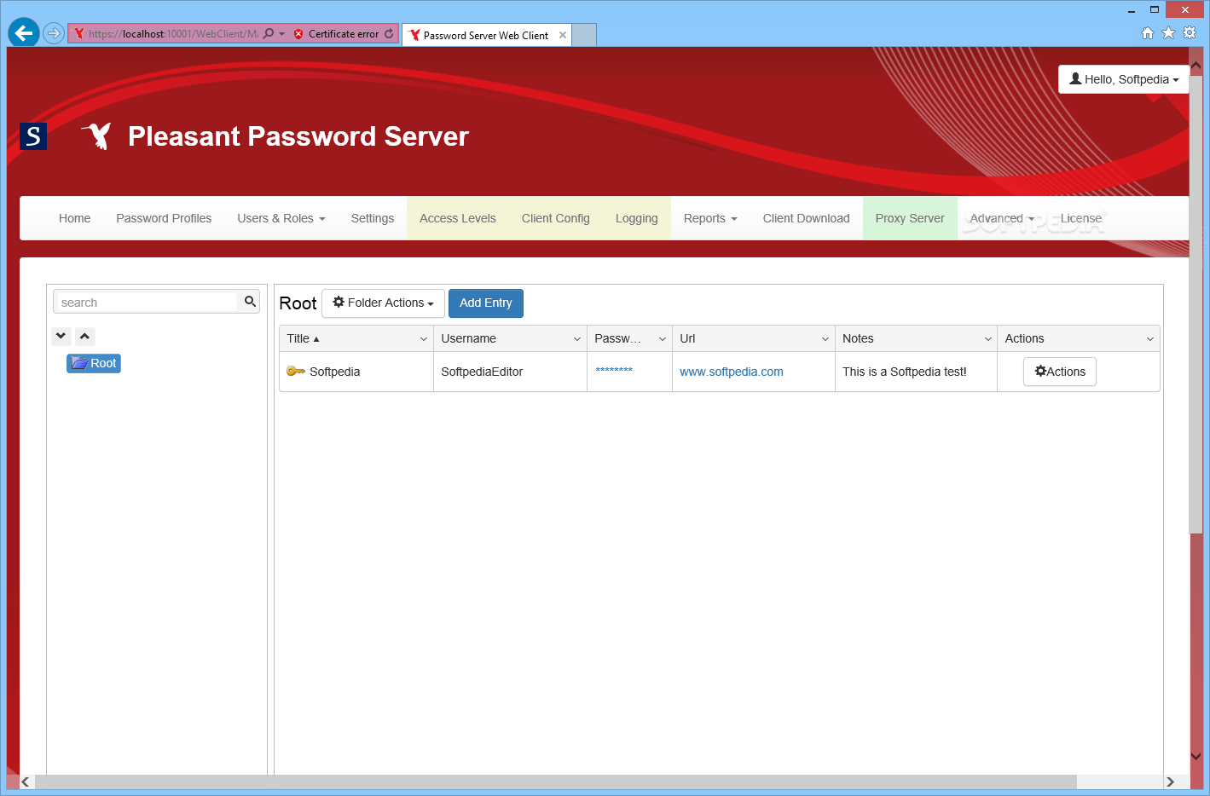
Task: Click the vertical scrollbar down arrow
Action: (x=1196, y=757)
